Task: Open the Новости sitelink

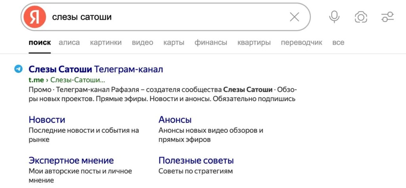Action: (47, 120)
